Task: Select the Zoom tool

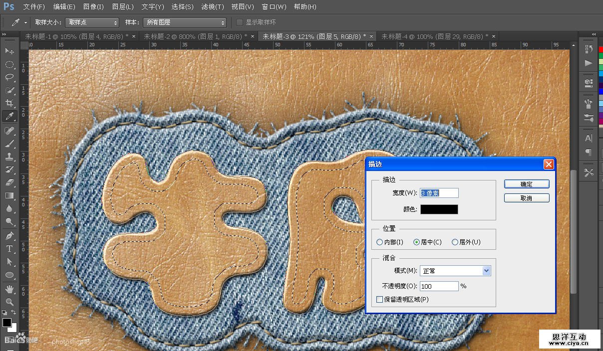Action: [x=9, y=302]
